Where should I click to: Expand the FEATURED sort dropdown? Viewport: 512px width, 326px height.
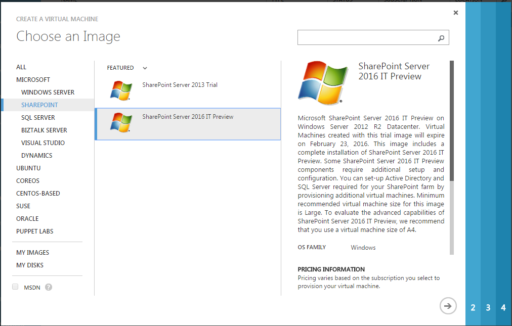coord(145,68)
